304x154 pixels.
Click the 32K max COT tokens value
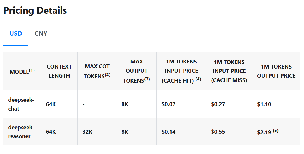click(x=87, y=132)
